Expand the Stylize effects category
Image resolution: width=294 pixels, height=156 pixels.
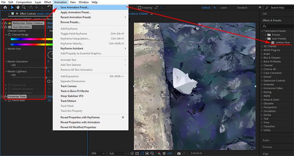[x=262, y=115]
